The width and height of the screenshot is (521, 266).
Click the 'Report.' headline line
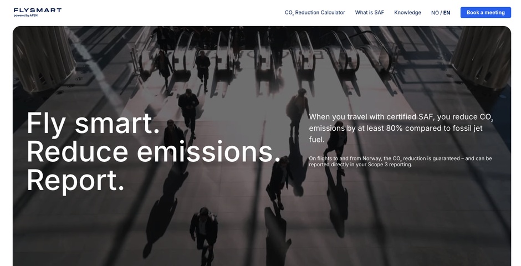(75, 181)
